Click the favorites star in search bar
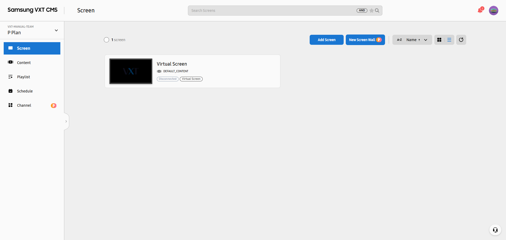 click(372, 11)
